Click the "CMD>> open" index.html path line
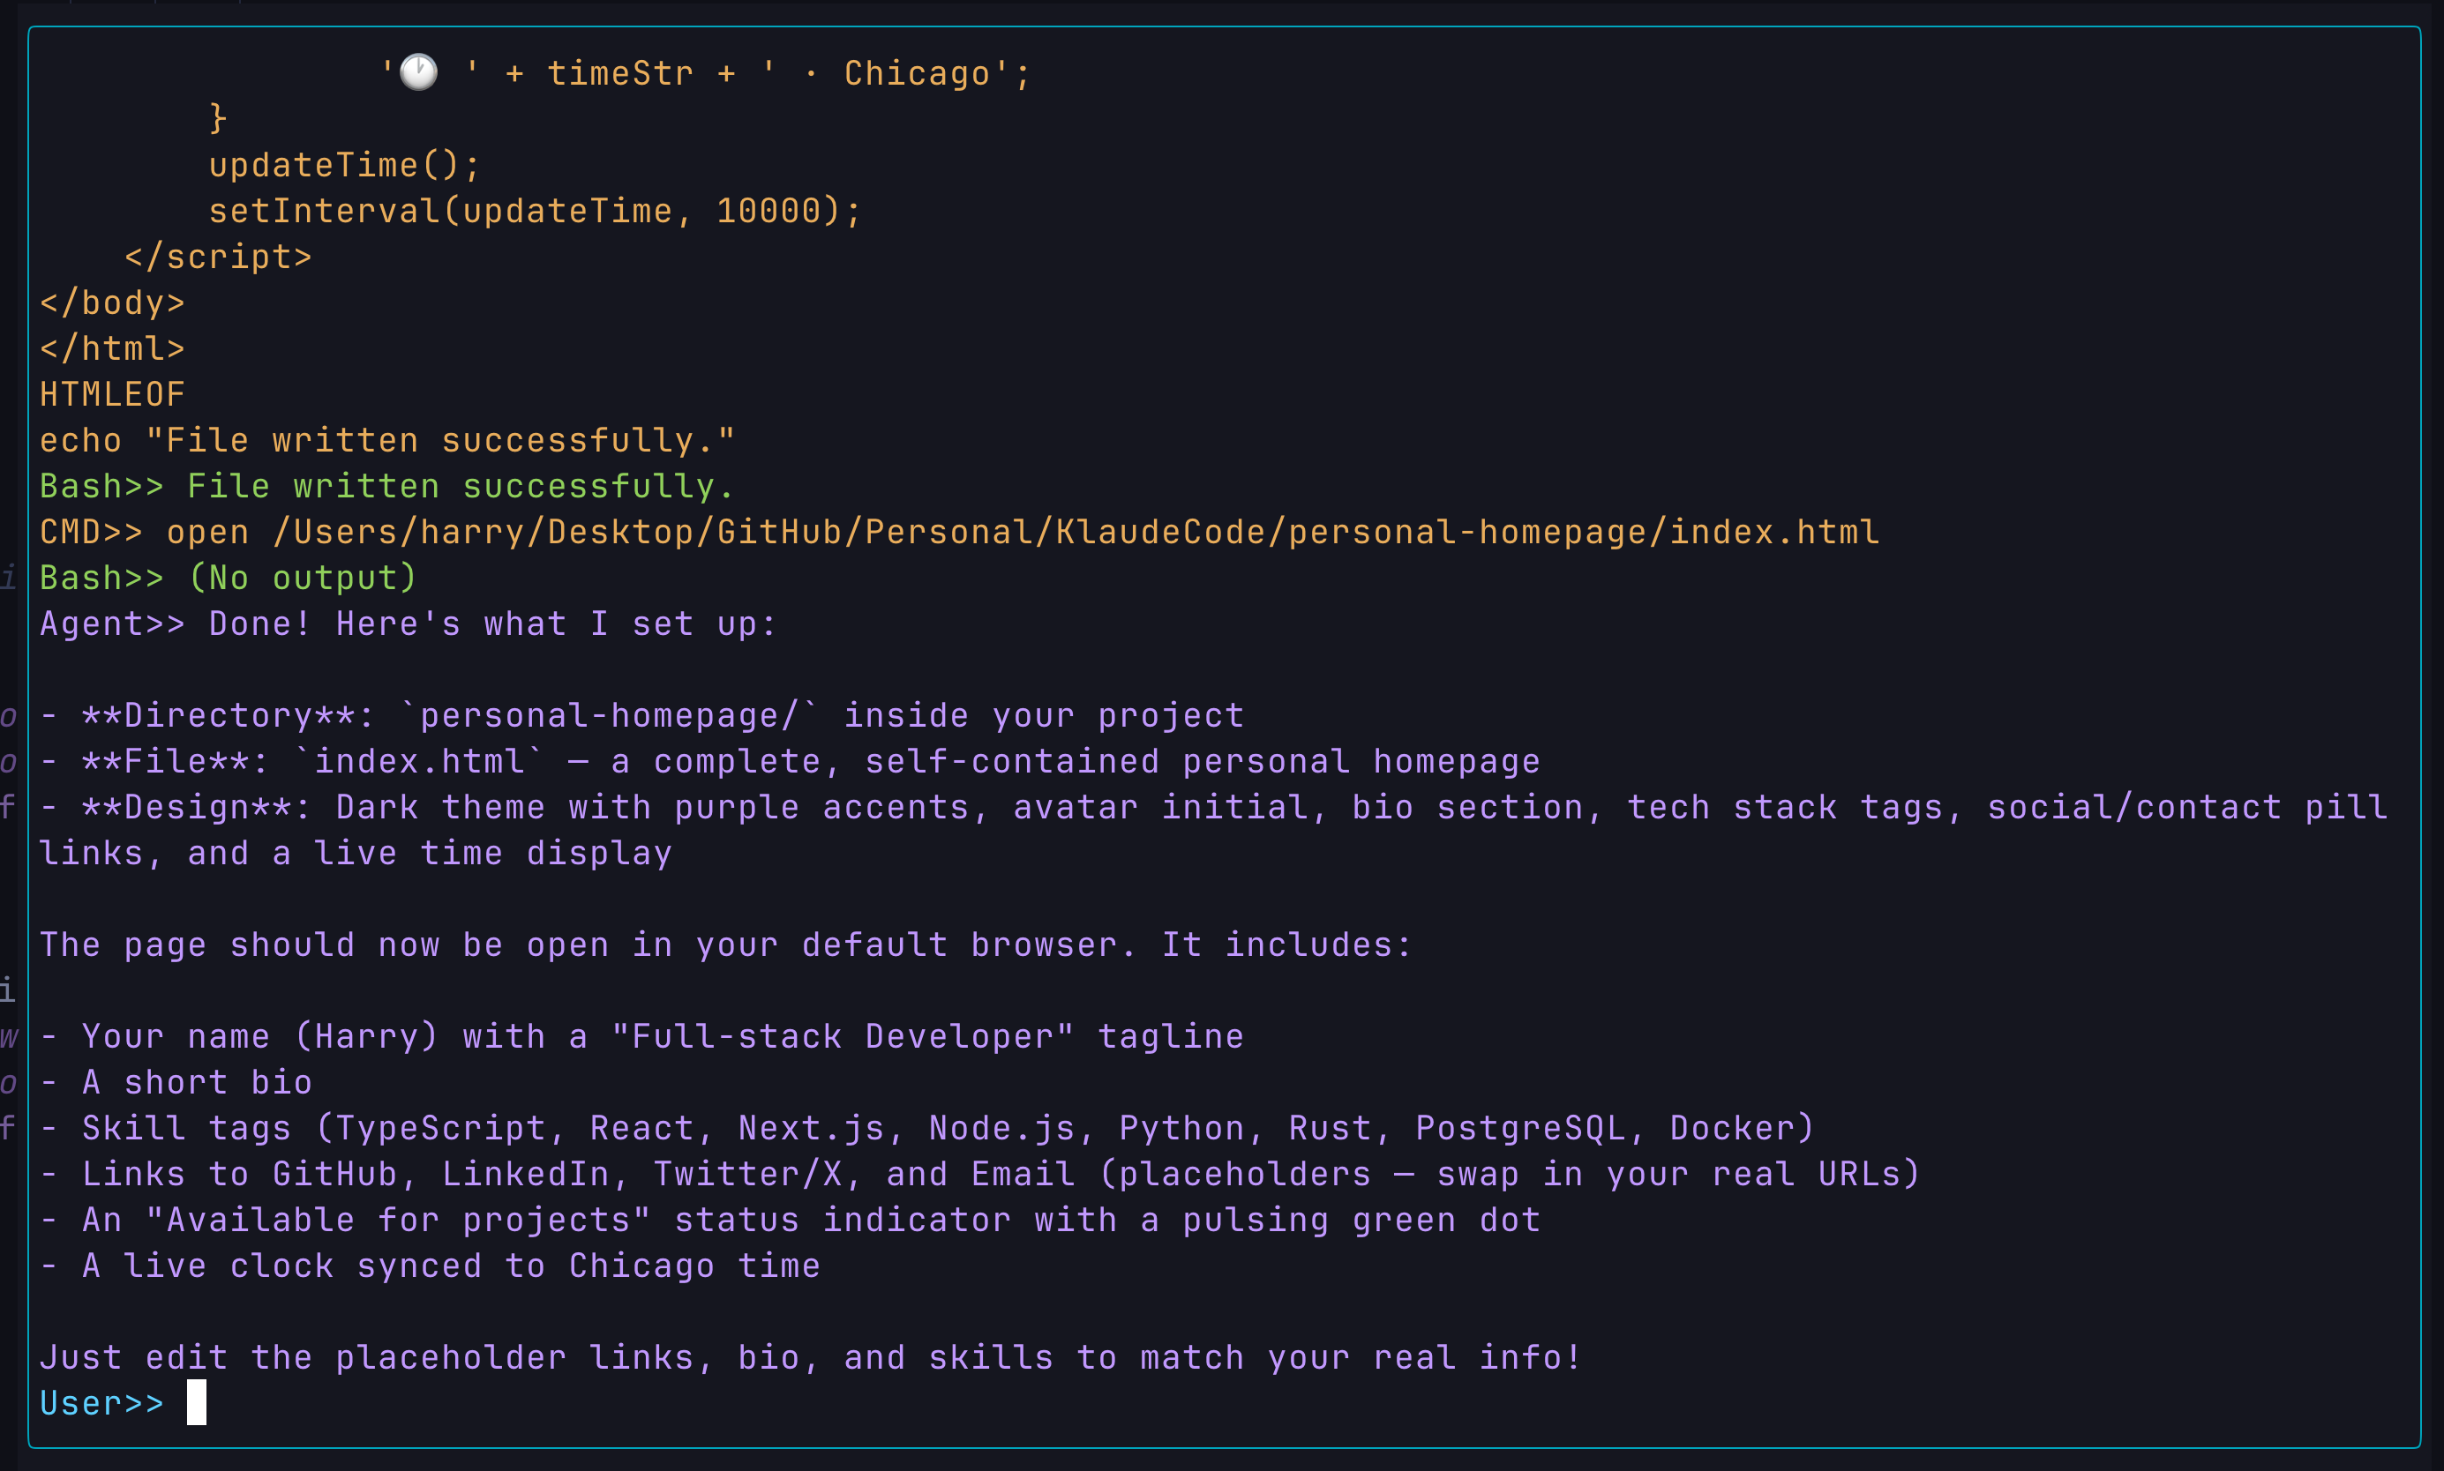 [959, 533]
